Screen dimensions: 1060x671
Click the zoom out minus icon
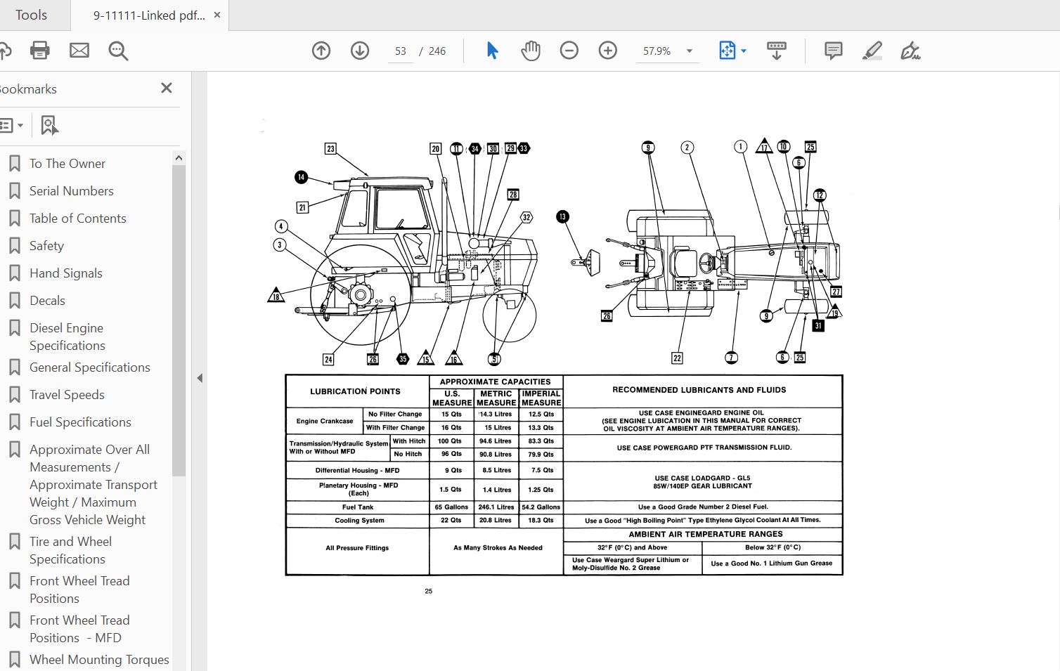[x=569, y=51]
